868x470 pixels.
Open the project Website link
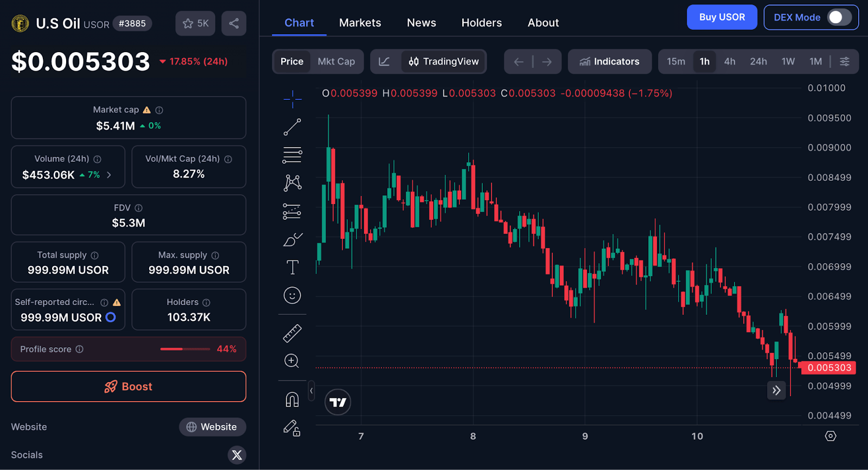pos(213,427)
